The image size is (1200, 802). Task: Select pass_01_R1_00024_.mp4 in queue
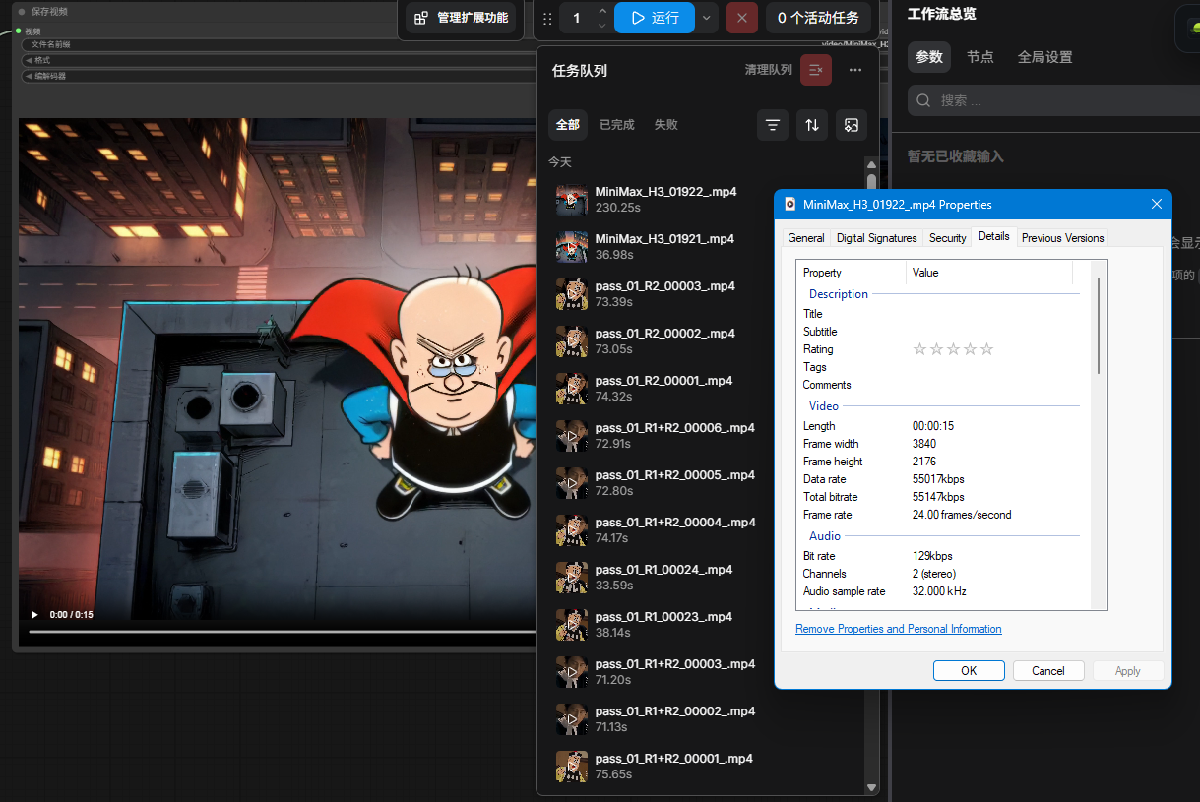point(705,578)
